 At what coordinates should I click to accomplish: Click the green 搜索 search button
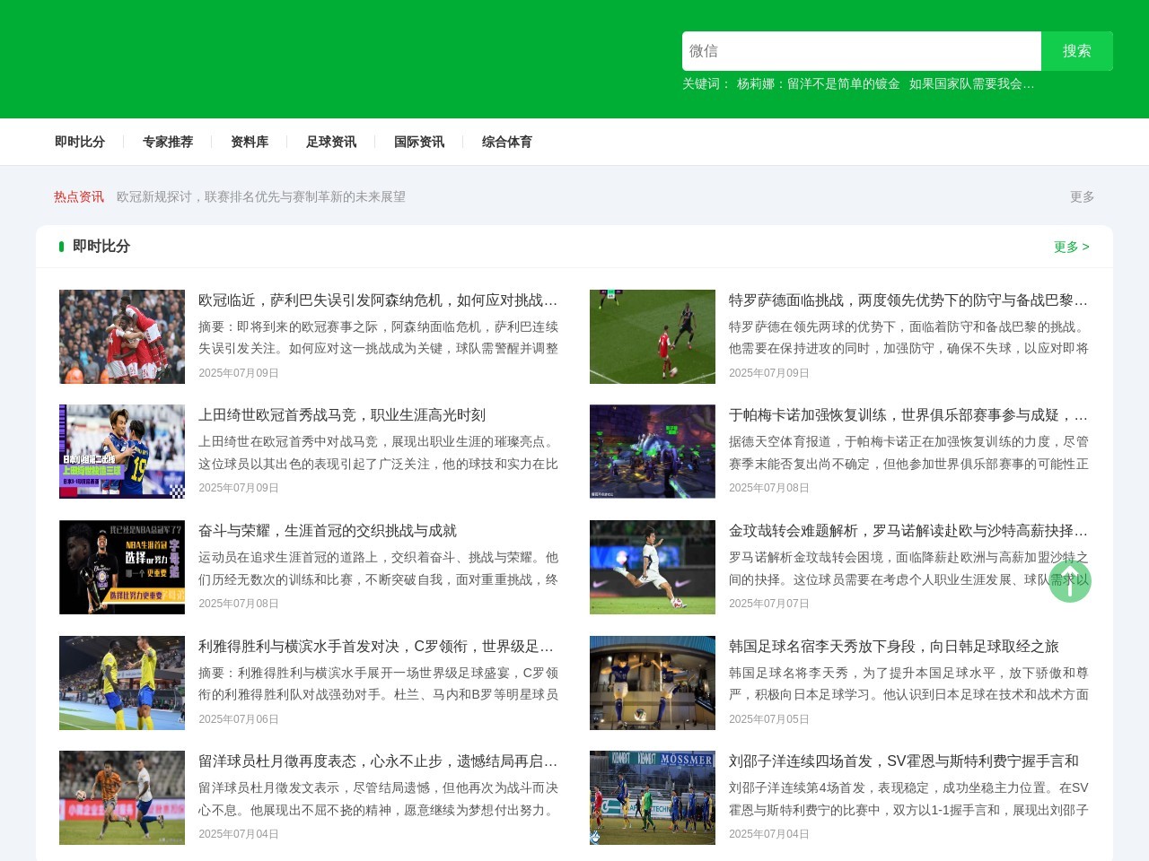click(x=1076, y=51)
